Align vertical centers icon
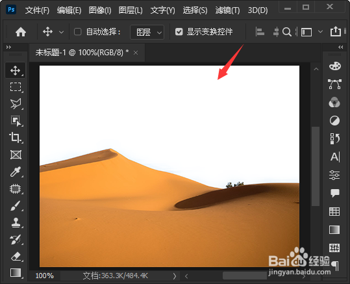The image size is (350, 284). coord(276,32)
